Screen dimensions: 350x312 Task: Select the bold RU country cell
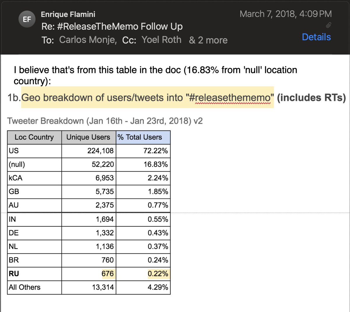click(14, 274)
